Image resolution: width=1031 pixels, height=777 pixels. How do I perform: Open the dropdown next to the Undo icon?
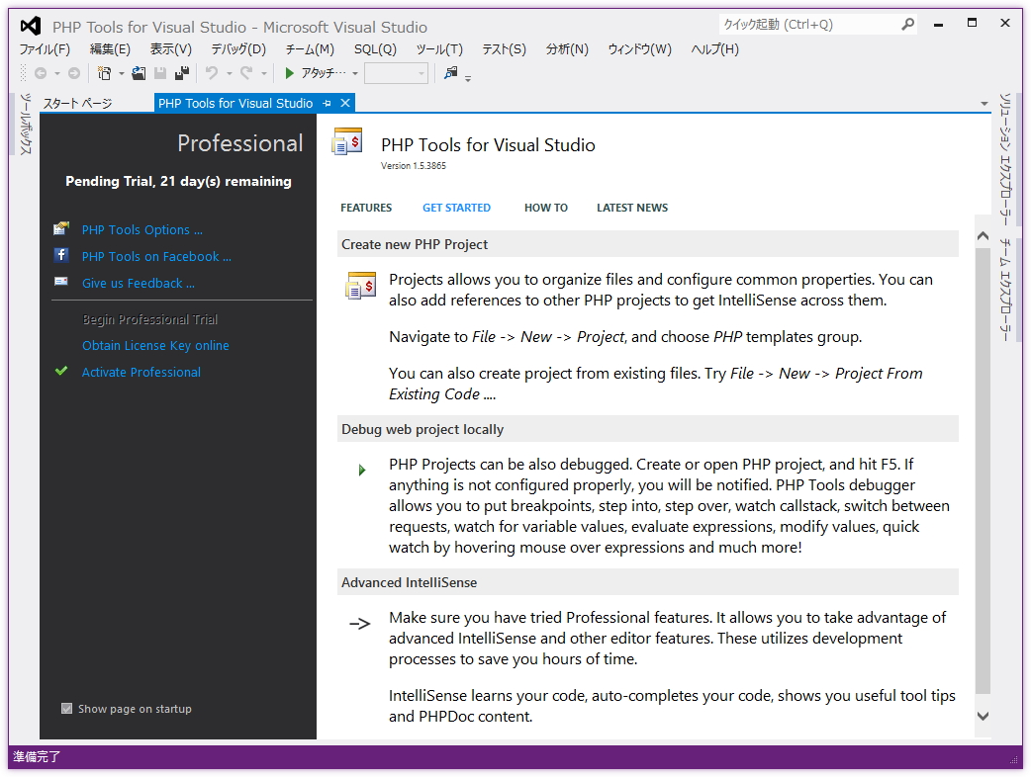click(x=231, y=74)
